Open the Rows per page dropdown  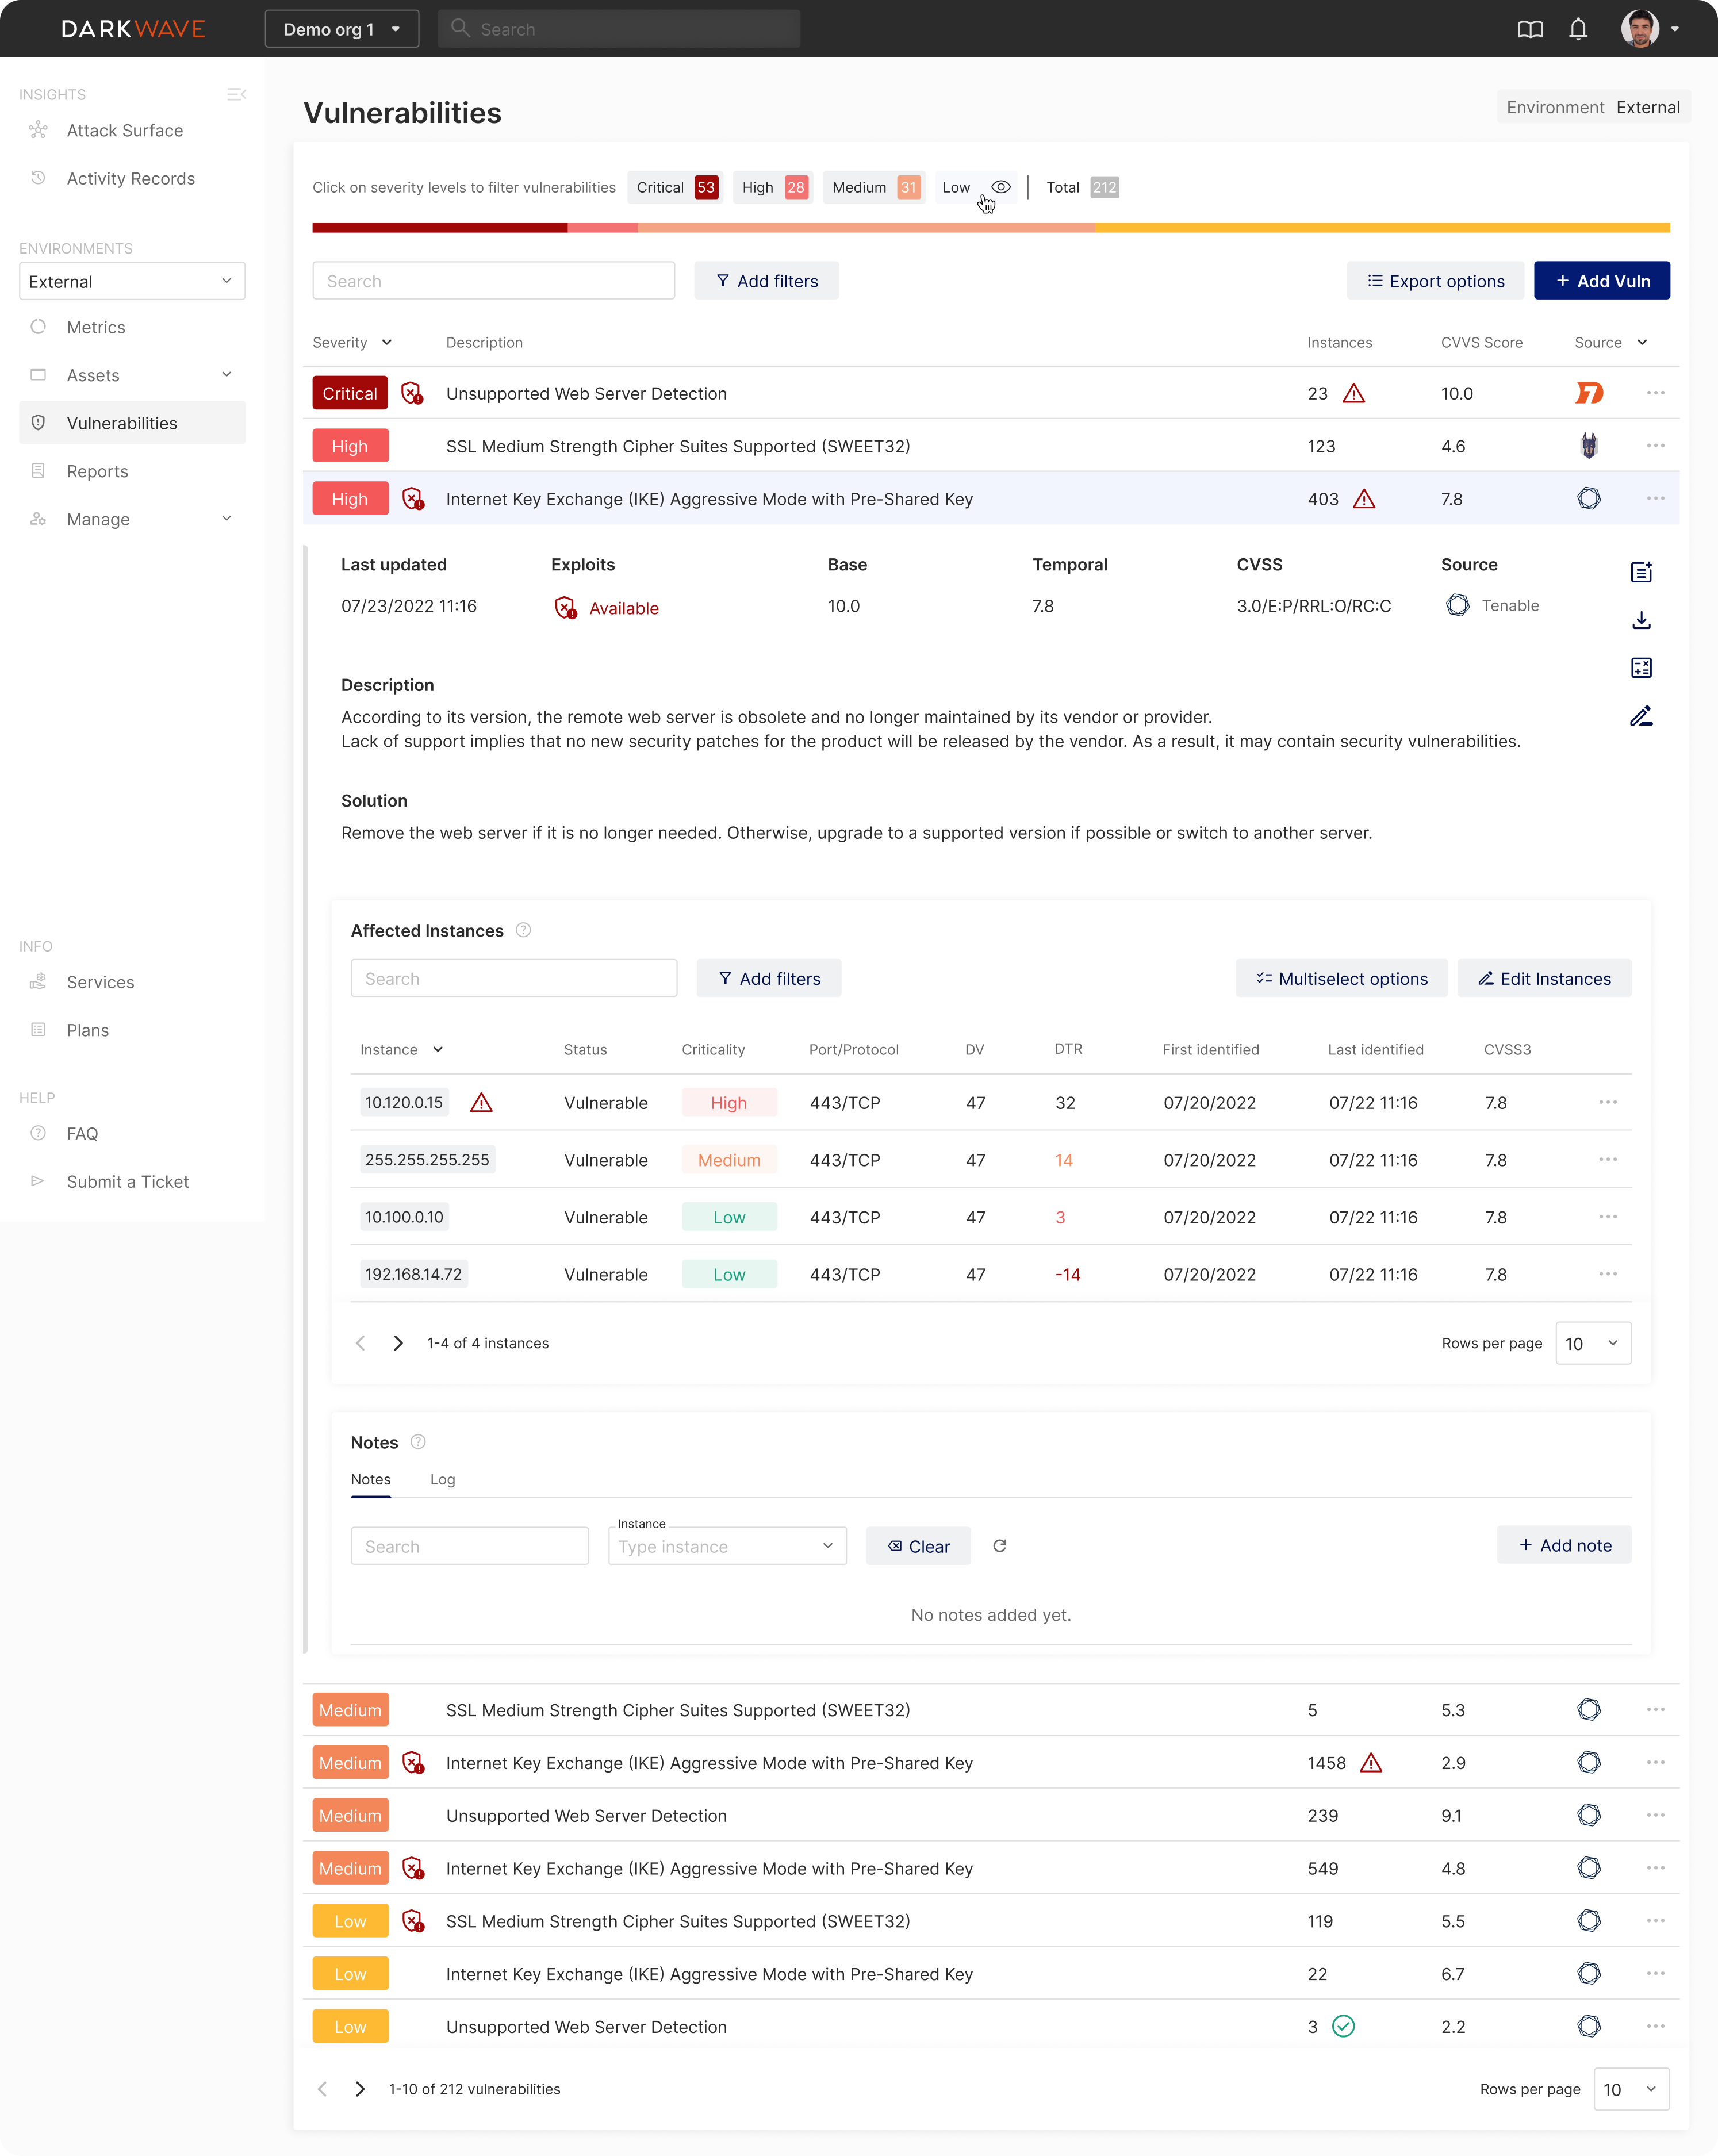pyautogui.click(x=1592, y=1343)
